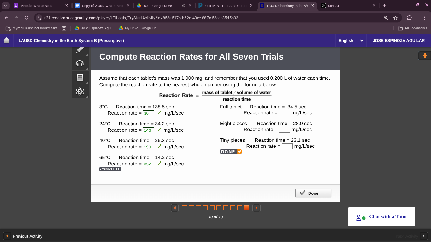Open the read-aloud headphones tool
The width and height of the screenshot is (431, 242).
click(x=80, y=63)
